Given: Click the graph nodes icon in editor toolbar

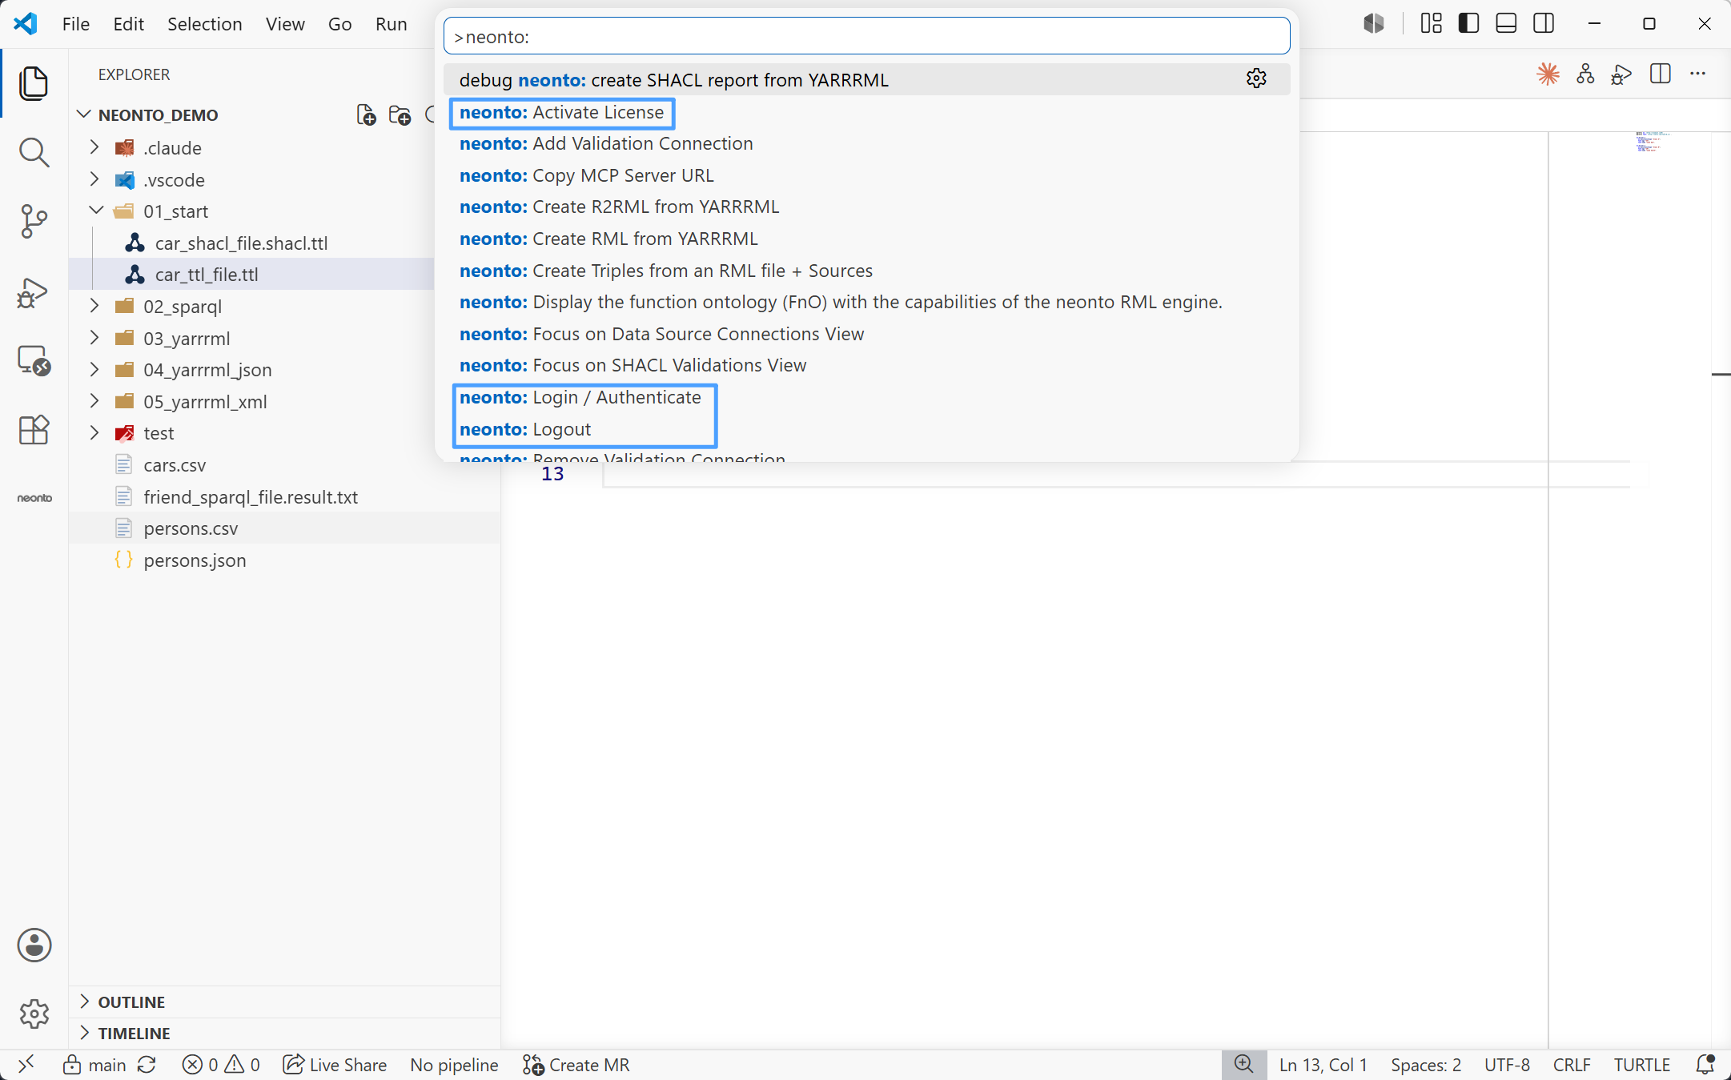Looking at the screenshot, I should click(x=1585, y=74).
